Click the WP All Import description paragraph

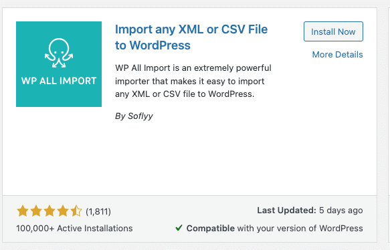[193, 81]
